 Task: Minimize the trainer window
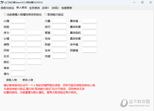coord(134,2)
